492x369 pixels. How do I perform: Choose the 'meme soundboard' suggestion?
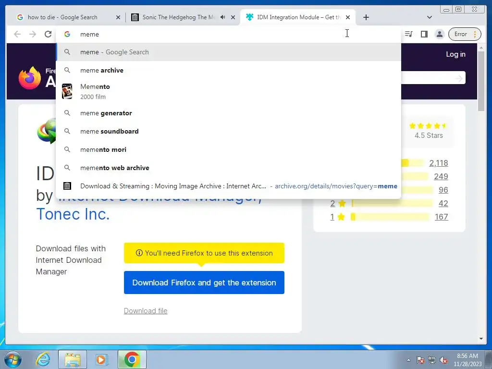228,131
